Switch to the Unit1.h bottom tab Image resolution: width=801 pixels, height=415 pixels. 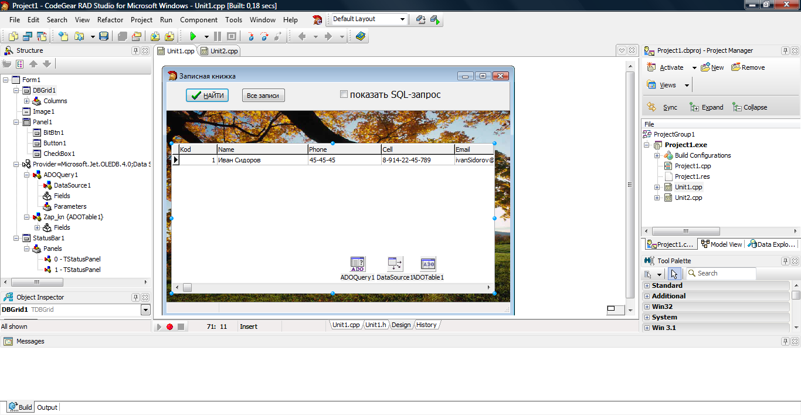[x=375, y=325]
